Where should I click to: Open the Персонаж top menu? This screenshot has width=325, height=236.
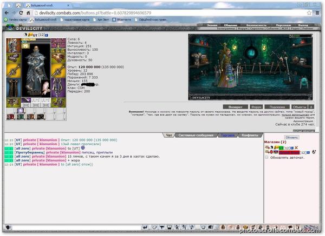click(x=283, y=25)
